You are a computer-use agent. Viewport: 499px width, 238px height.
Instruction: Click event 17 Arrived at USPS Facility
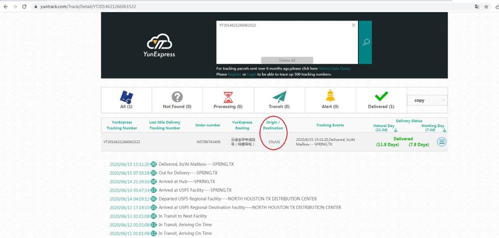click(x=195, y=190)
